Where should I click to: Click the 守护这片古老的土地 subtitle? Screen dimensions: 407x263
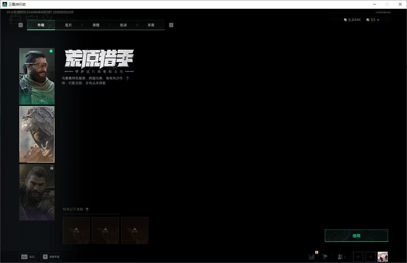tap(99, 72)
